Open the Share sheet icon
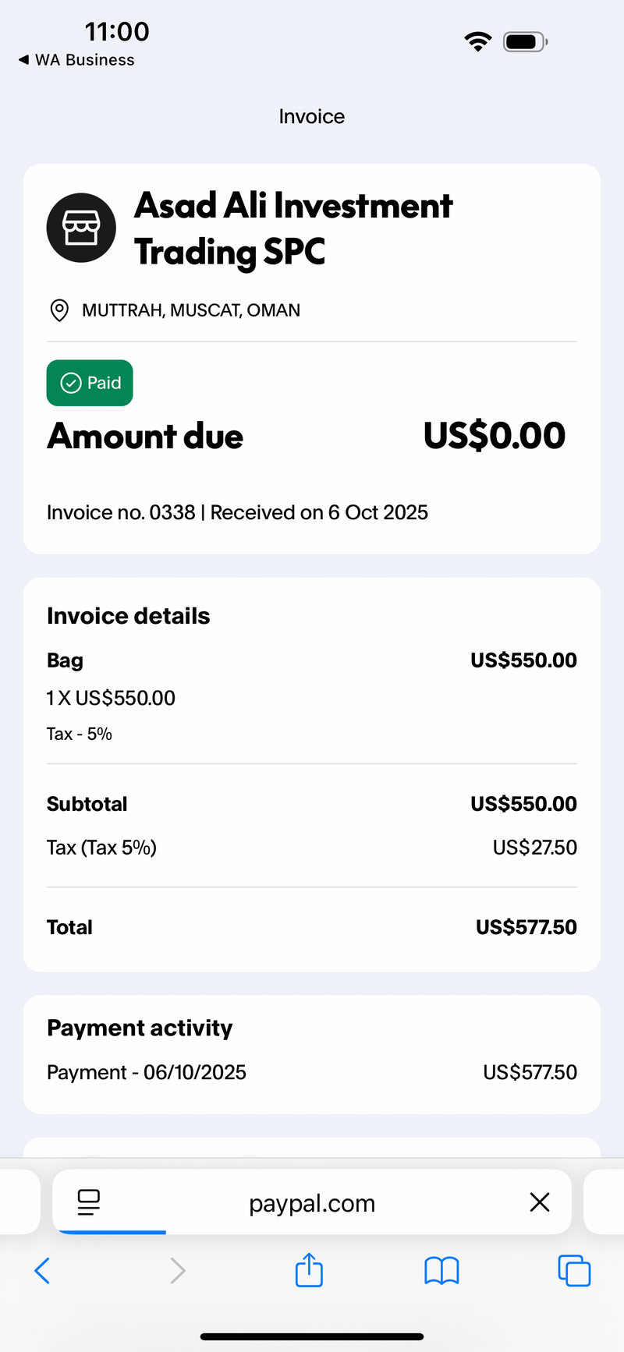624x1352 pixels. 309,1269
